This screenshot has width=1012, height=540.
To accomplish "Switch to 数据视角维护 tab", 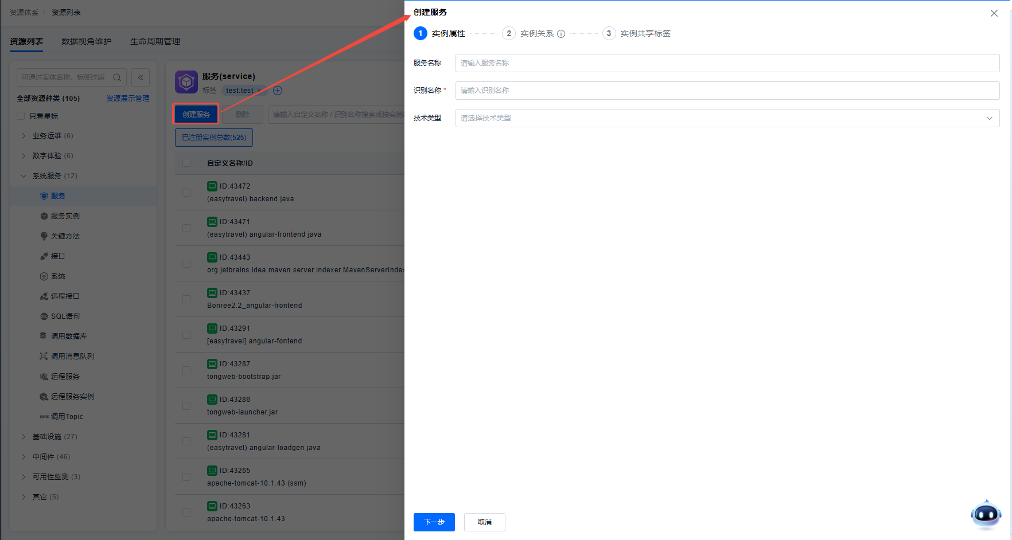I will 87,41.
